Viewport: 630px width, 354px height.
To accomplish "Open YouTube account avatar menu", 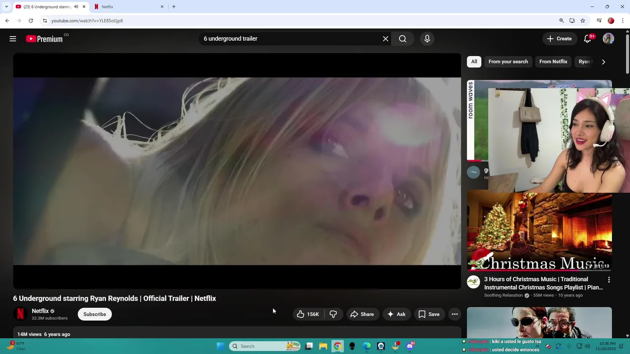I will pyautogui.click(x=608, y=39).
